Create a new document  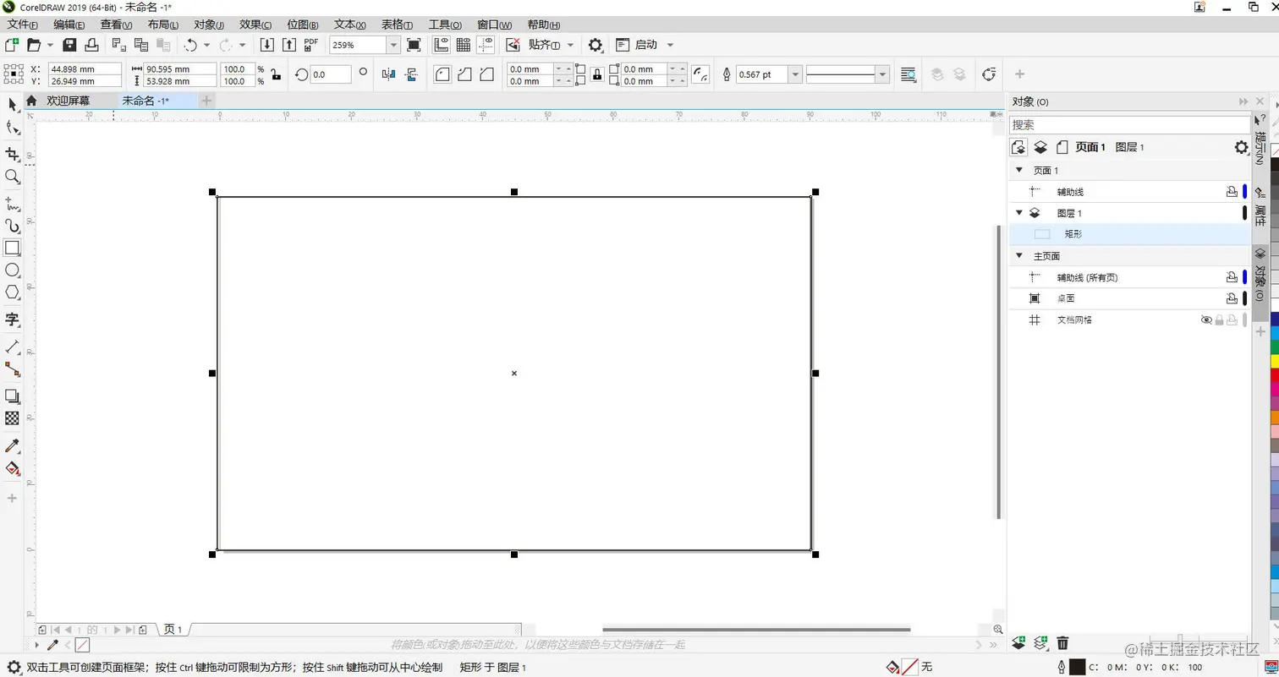12,45
